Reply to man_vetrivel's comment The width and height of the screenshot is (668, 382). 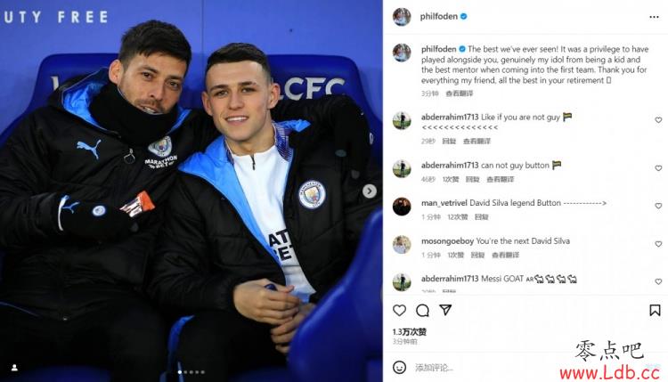481,217
